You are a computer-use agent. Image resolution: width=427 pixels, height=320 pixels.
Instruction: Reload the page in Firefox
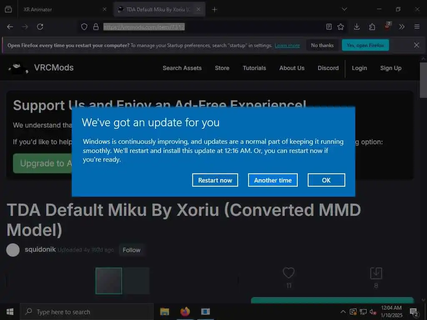(40, 27)
